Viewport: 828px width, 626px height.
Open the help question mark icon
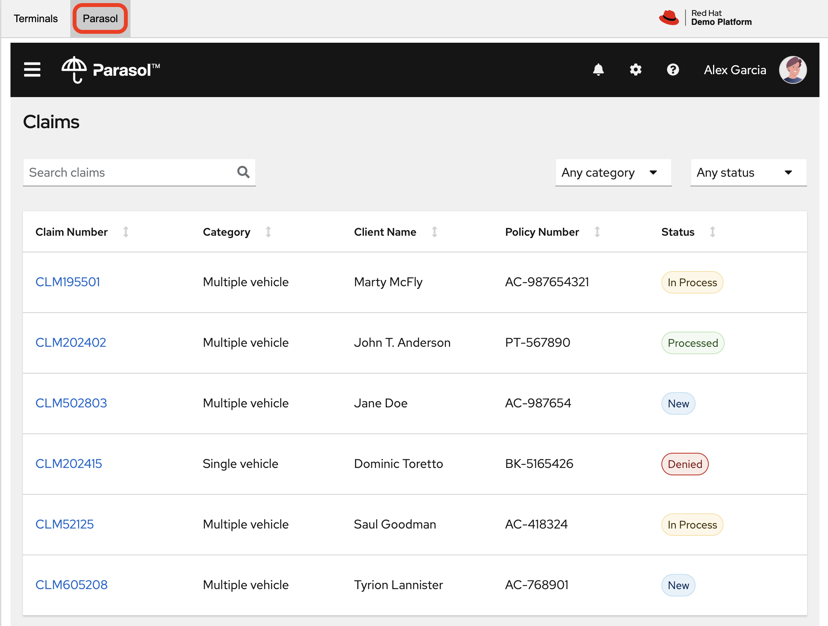673,70
